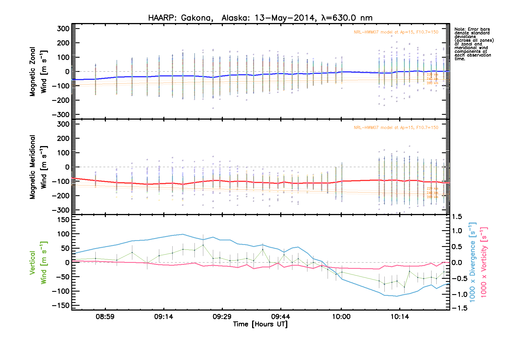Click the 08:59 time tick label
The height and width of the screenshot is (341, 511).
point(105,317)
